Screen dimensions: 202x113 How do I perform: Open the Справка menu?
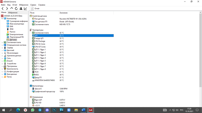[42, 5]
